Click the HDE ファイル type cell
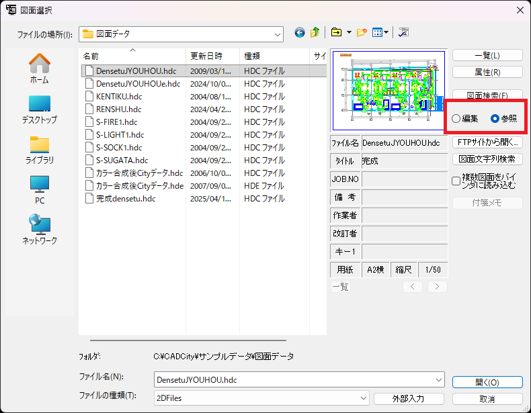The image size is (531, 413). tap(264, 186)
